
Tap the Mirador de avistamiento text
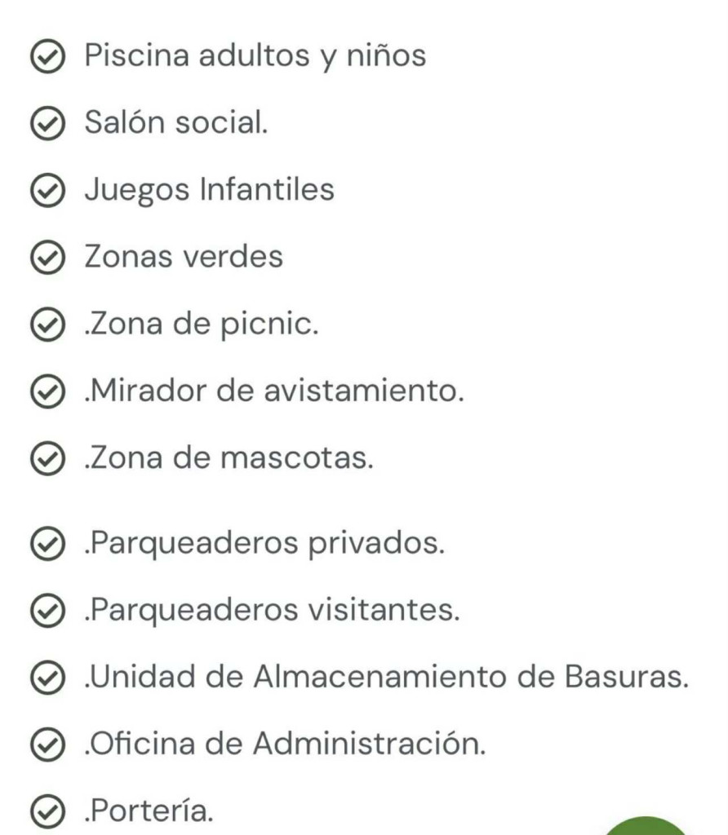pyautogui.click(x=274, y=392)
